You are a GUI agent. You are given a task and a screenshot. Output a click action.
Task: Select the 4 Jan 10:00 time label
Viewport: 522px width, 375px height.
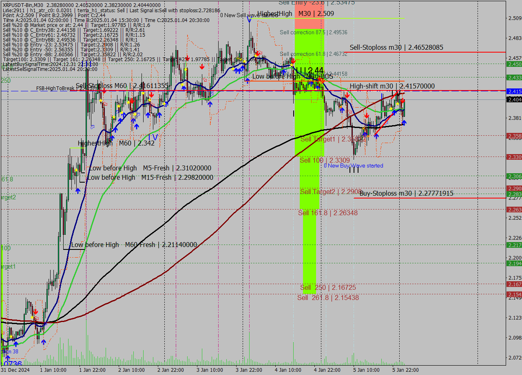(288, 370)
